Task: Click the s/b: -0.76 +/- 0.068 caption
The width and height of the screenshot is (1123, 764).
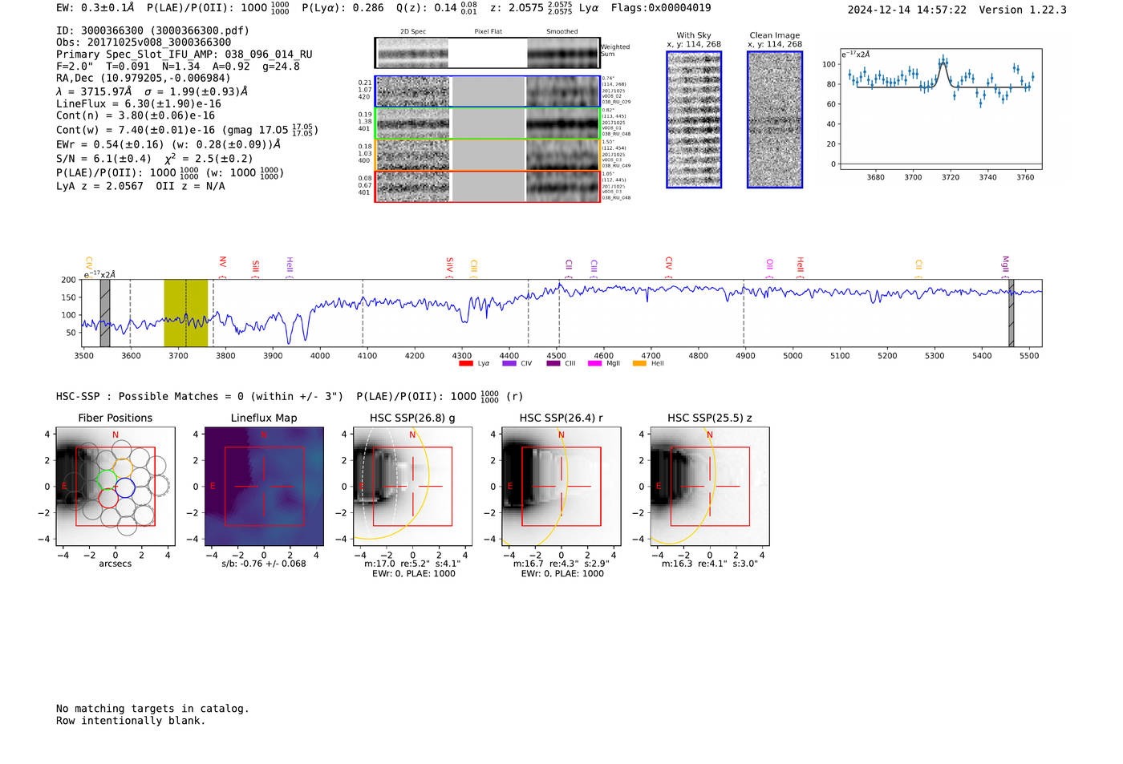Action: pos(264,564)
